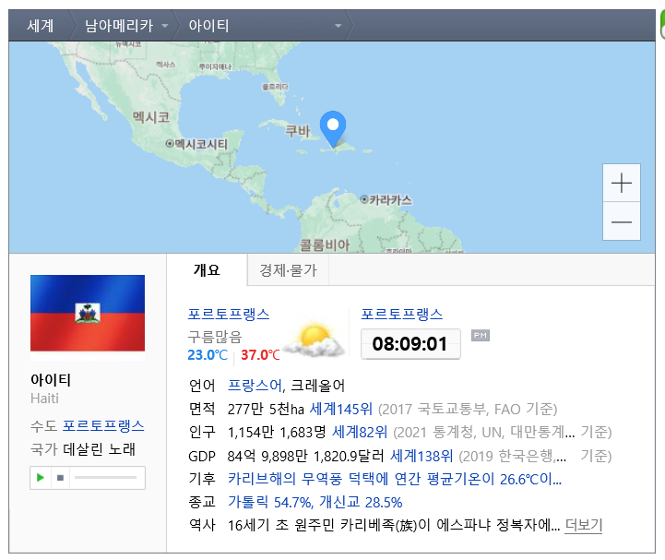Click the low temperature 23.0℃
Viewport: 665px width, 560px height.
[x=208, y=354]
